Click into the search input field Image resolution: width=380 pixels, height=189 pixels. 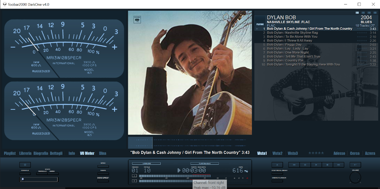39,179
